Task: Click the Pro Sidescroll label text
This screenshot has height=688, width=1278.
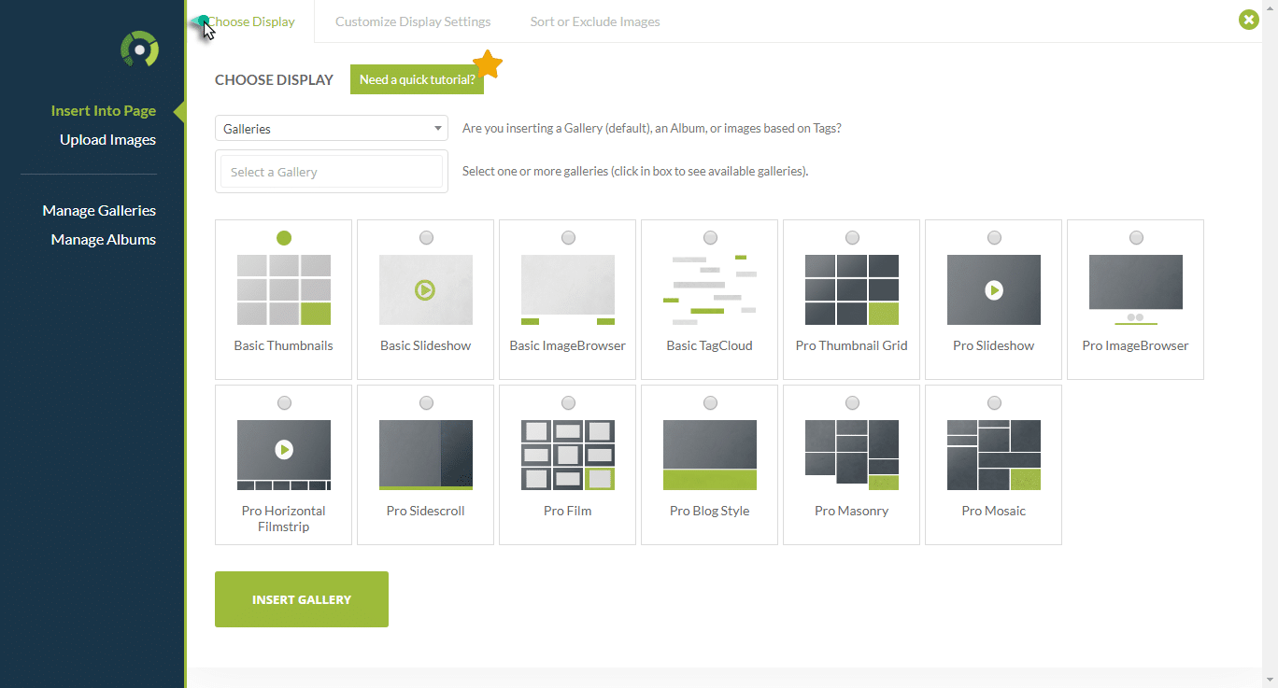Action: pos(426,511)
